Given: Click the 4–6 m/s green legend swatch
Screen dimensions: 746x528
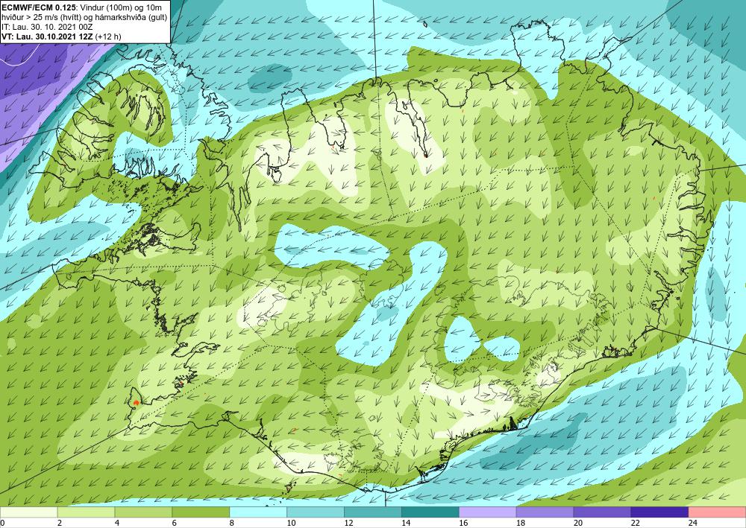Looking at the screenshot, I should click(143, 512).
